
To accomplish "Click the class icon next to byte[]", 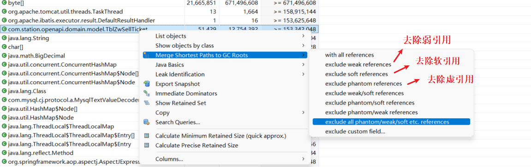I will (x=4, y=3).
